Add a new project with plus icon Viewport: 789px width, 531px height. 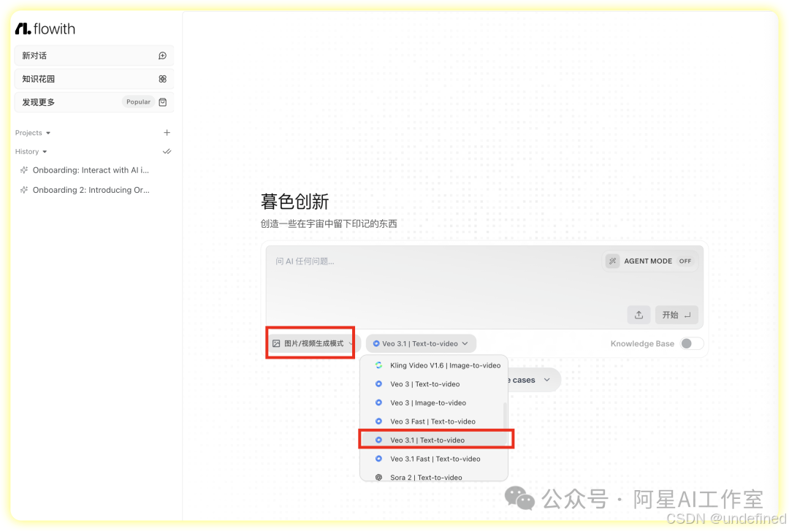(x=167, y=133)
